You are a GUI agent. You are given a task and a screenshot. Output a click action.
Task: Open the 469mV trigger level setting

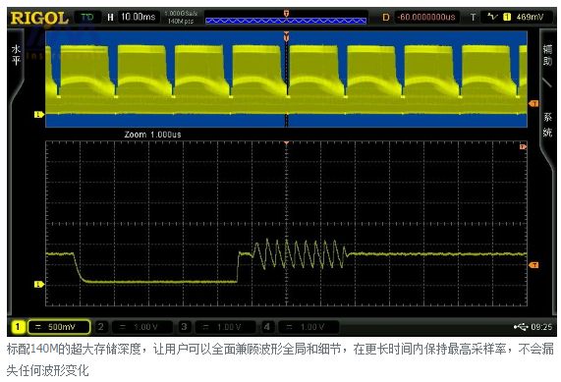[x=530, y=17]
